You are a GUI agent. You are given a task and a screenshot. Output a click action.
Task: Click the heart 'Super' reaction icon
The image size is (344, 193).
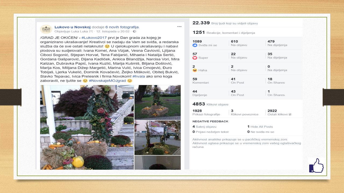click(195, 58)
